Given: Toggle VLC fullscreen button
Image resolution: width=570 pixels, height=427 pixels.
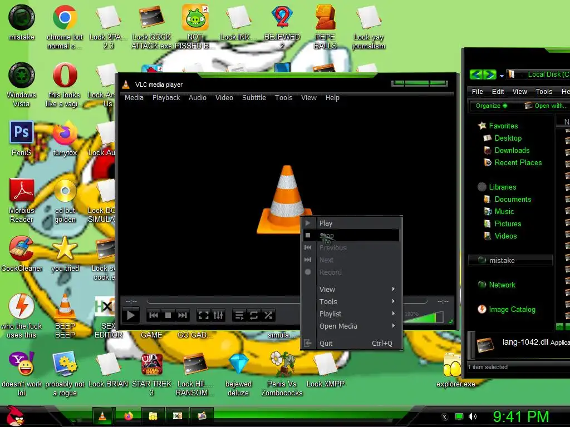Looking at the screenshot, I should click(204, 315).
